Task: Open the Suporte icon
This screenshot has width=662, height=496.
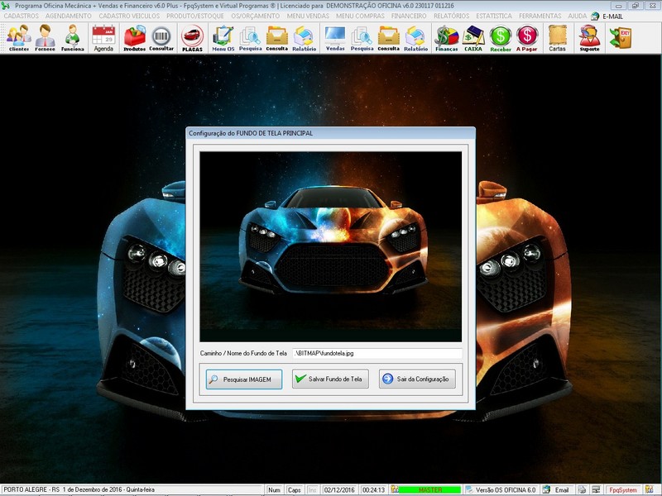Action: coord(589,38)
